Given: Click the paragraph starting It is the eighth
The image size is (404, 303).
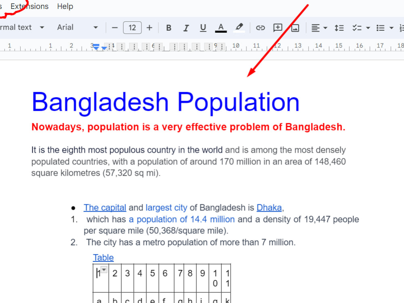Looking at the screenshot, I should 189,161.
